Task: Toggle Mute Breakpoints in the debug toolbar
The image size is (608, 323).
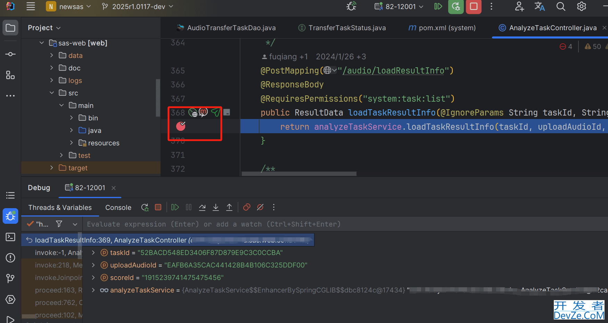Action: tap(260, 207)
